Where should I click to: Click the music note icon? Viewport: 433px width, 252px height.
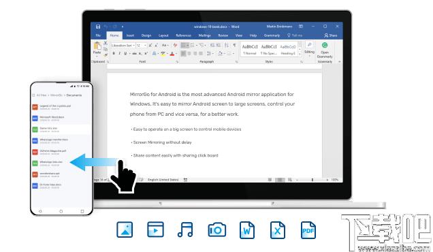[x=185, y=230]
